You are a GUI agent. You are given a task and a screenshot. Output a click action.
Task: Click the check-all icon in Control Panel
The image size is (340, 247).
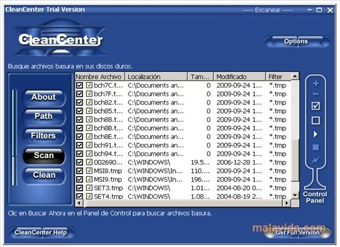pyautogui.click(x=315, y=106)
